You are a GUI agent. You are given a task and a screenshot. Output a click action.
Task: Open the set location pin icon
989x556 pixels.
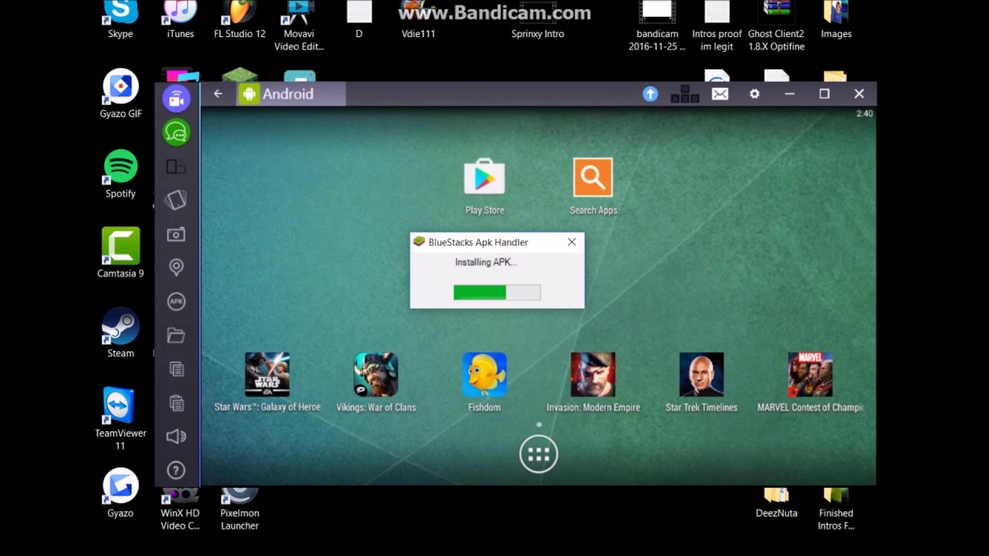tap(176, 267)
